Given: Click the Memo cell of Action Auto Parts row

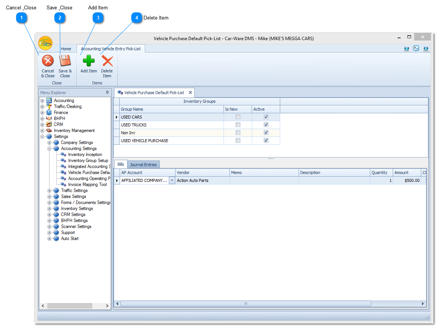Looking at the screenshot, I should (x=264, y=180).
